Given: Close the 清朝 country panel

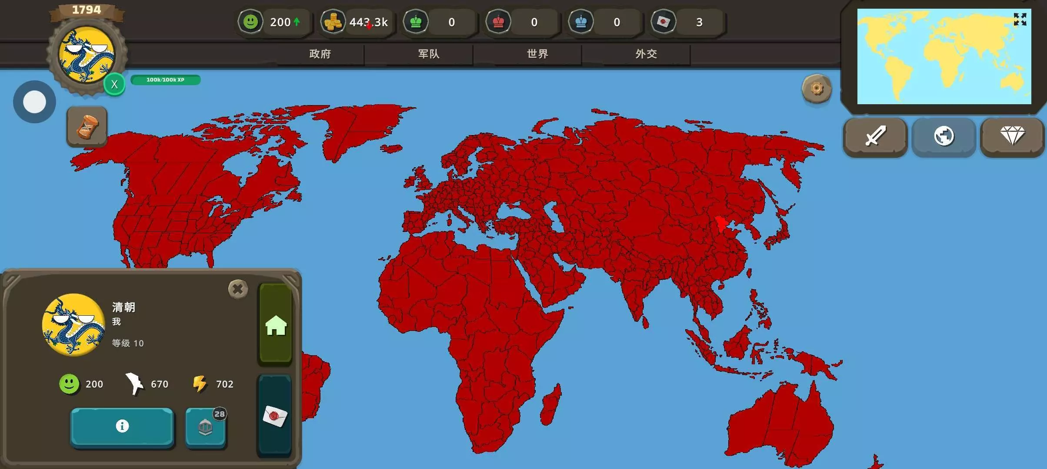Looking at the screenshot, I should point(238,289).
